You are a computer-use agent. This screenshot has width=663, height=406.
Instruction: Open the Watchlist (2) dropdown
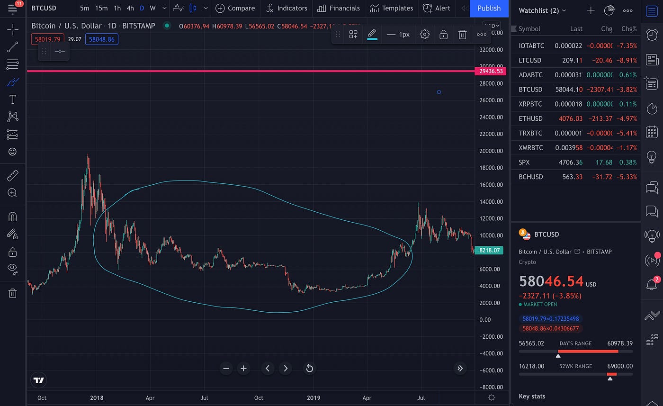[542, 10]
